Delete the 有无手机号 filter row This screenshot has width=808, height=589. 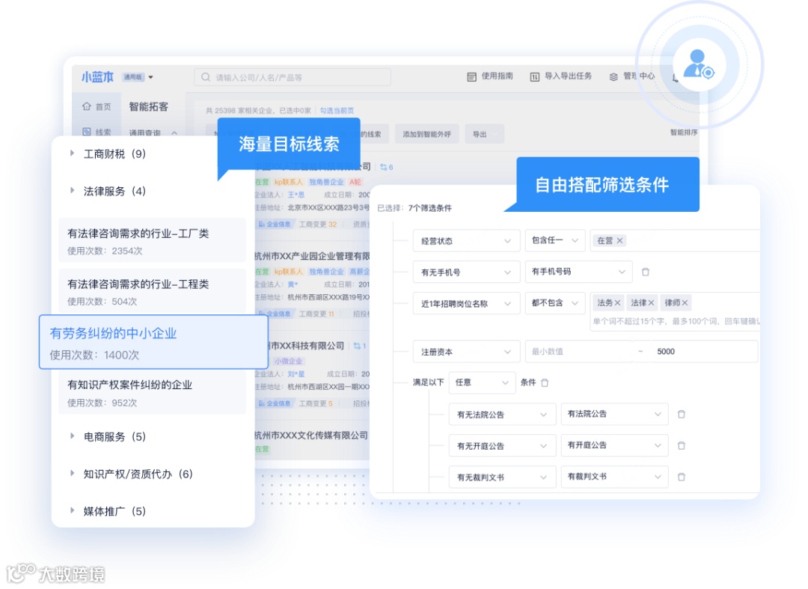645,272
